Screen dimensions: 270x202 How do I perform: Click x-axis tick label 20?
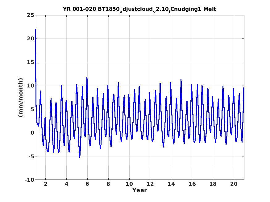(x=234, y=184)
